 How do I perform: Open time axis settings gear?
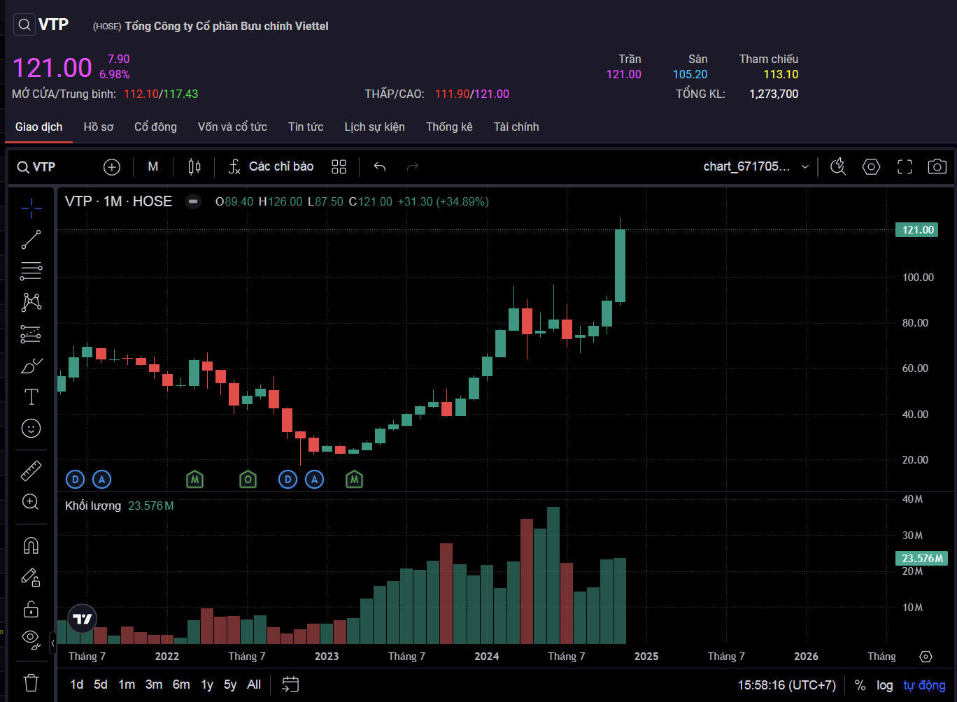926,657
